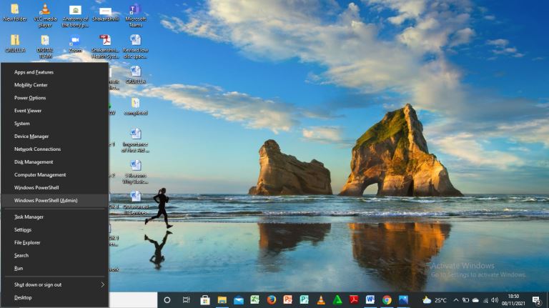Launch Windows PowerShell (non-admin)
Viewport: 549px width, 308px height.
(x=54, y=188)
